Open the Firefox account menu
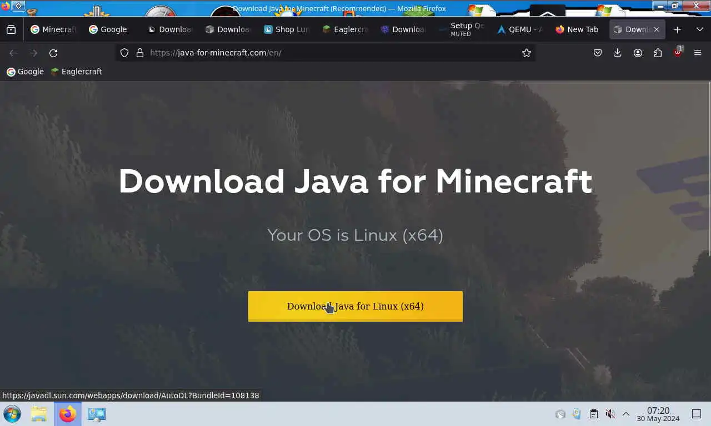The image size is (711, 426). [x=638, y=53]
